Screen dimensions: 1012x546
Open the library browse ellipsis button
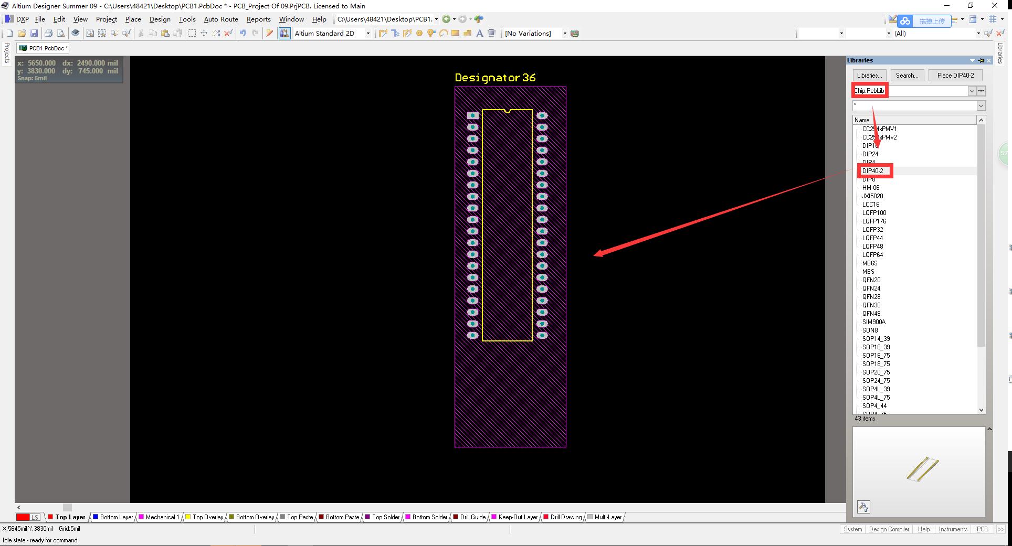pos(981,91)
